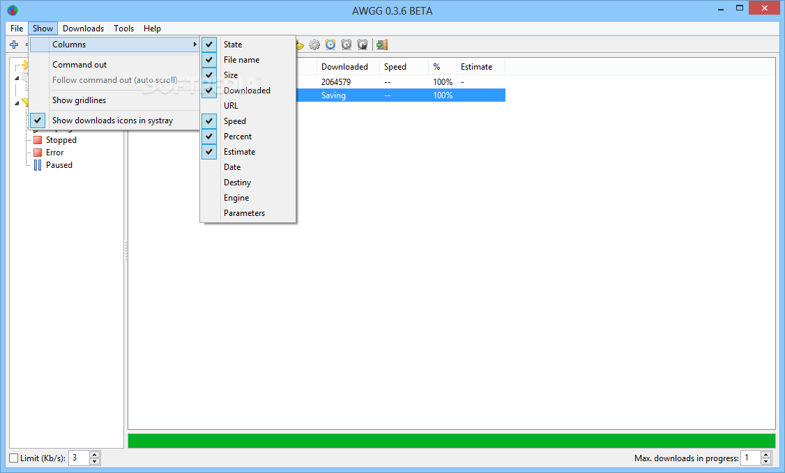Toggle the Downloaded column checkmark
Screen dimensions: 785x473
click(209, 91)
